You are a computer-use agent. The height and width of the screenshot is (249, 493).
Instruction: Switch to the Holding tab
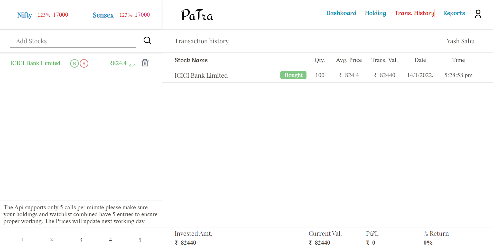[375, 13]
